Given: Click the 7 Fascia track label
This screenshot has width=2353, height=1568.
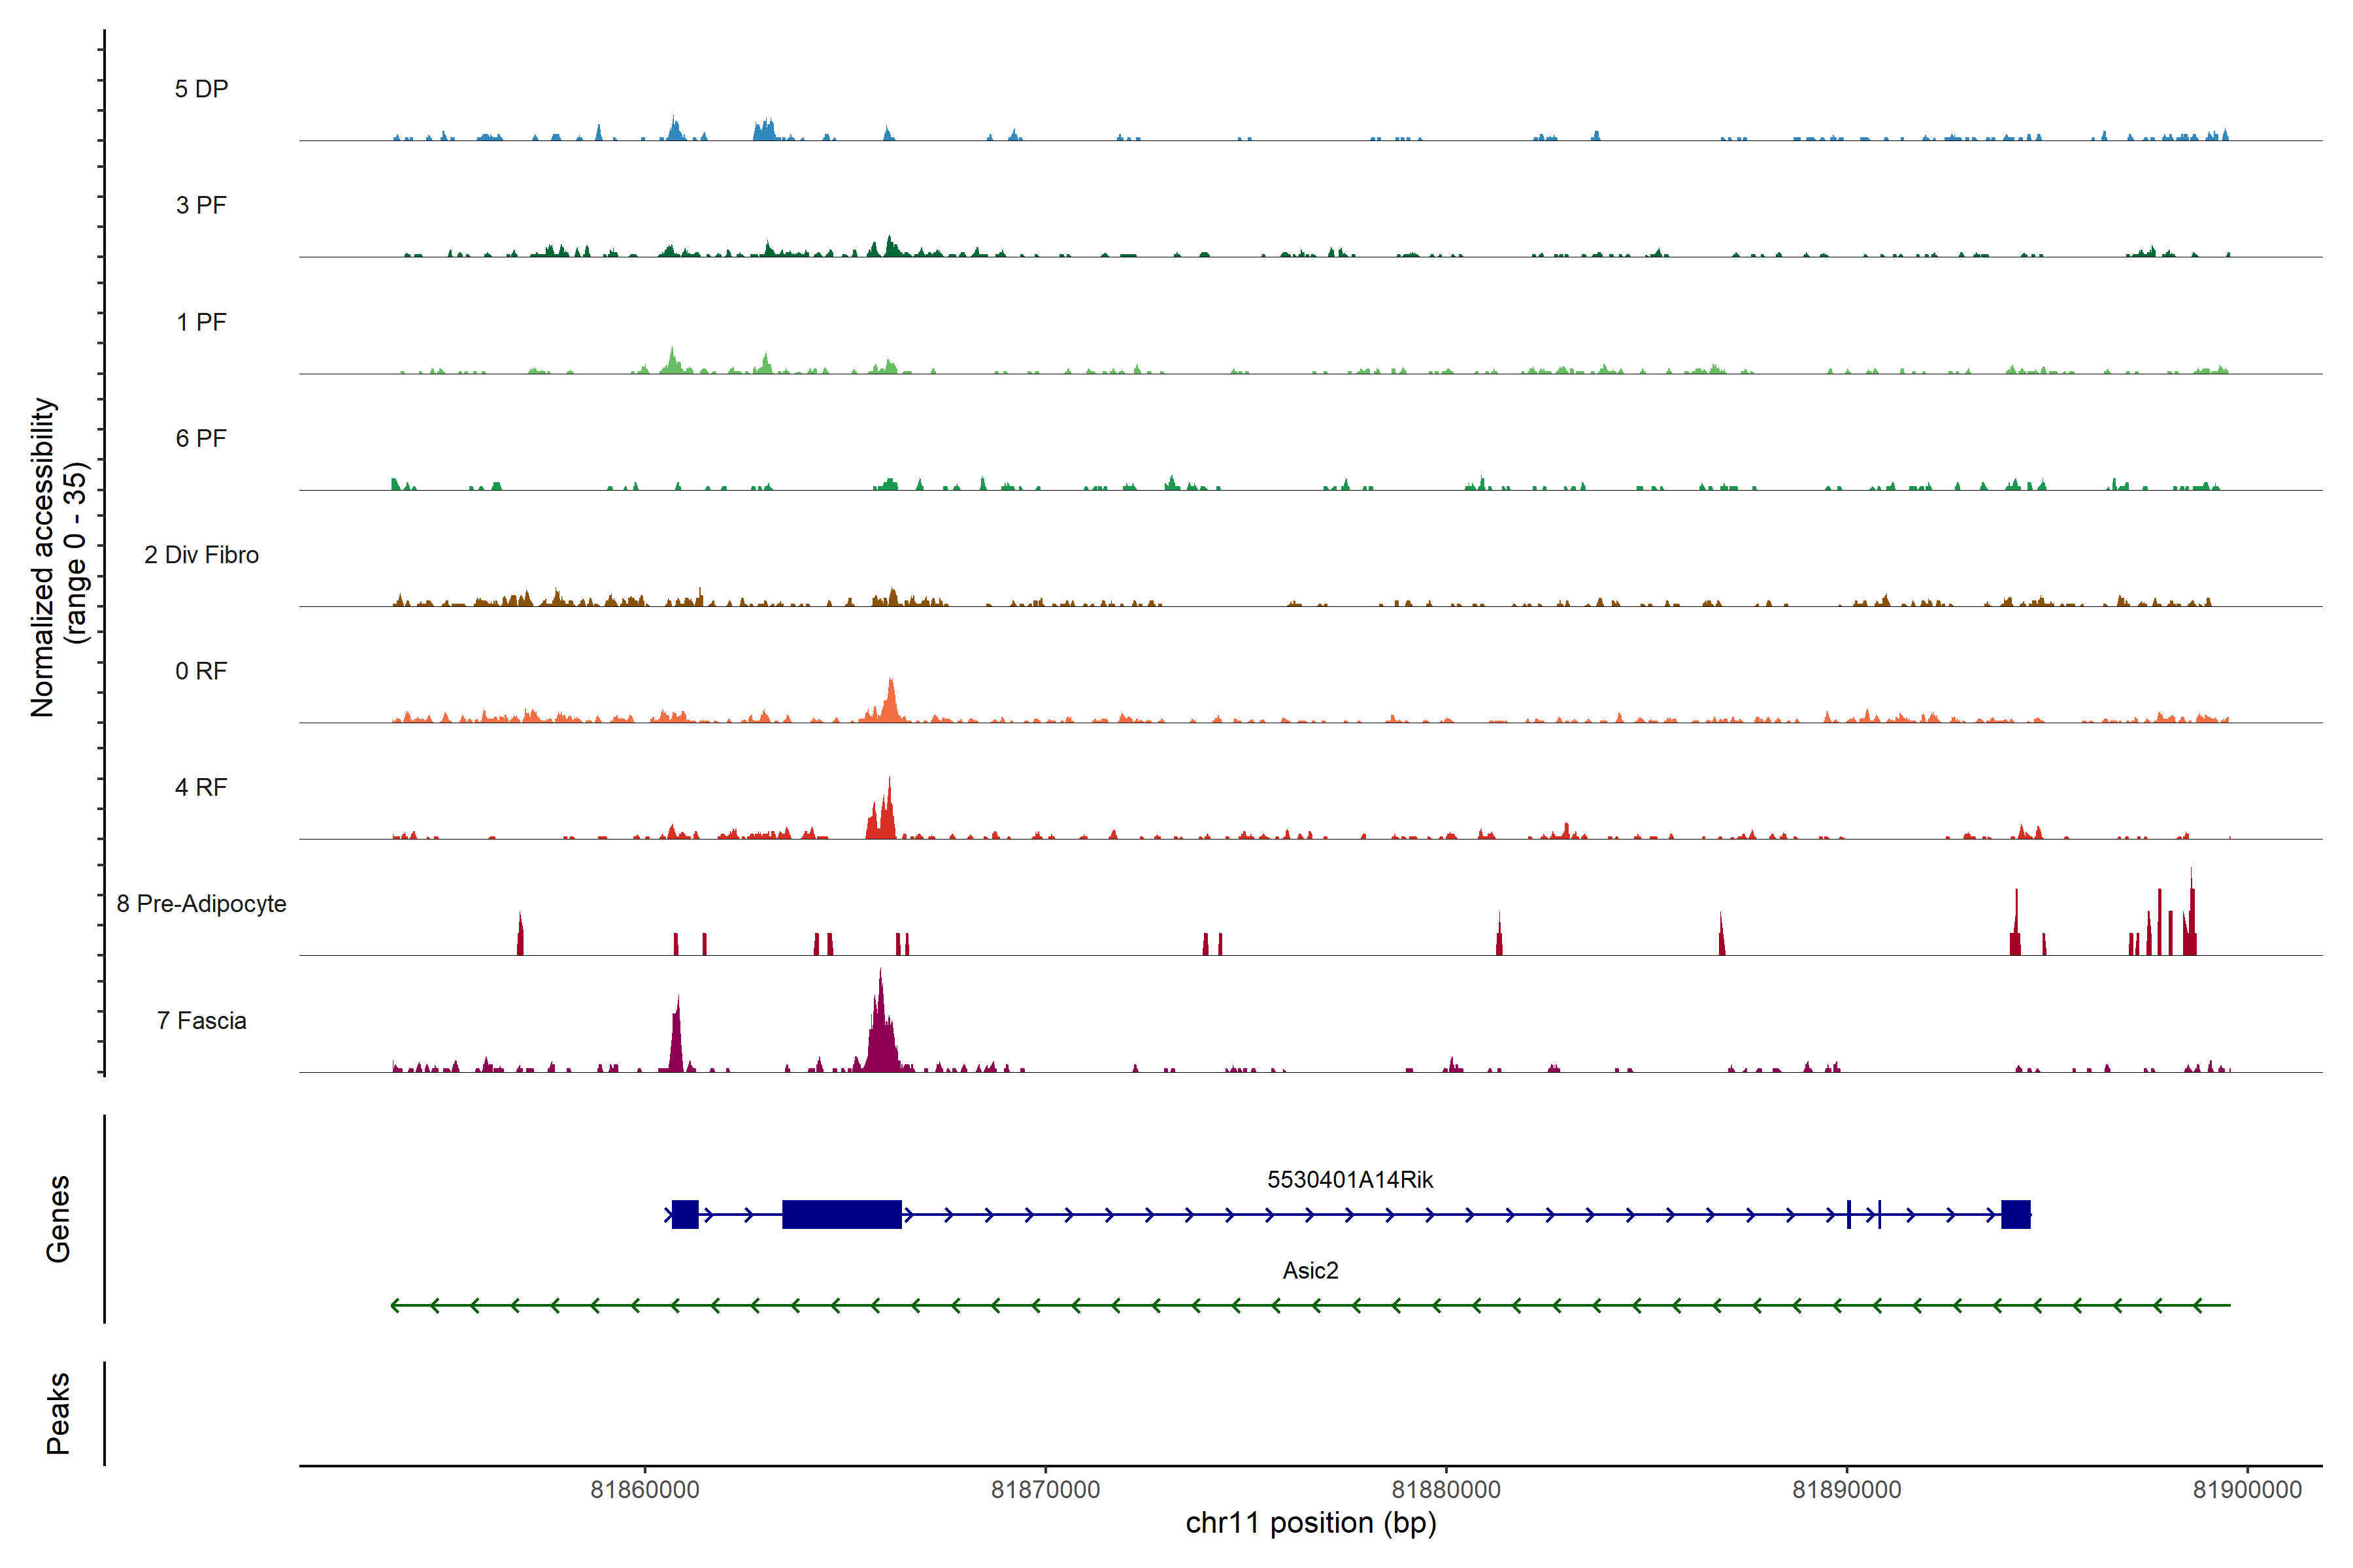Looking at the screenshot, I should point(201,1020).
